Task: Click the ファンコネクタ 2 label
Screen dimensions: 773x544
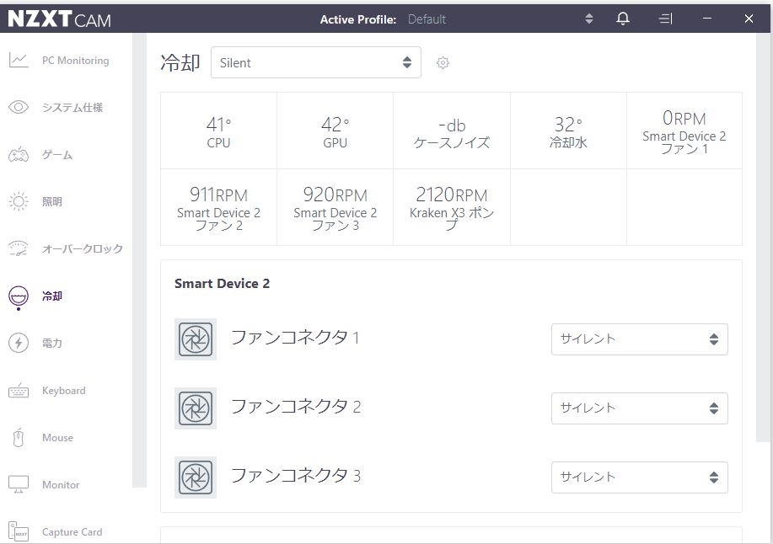Action: coord(296,407)
